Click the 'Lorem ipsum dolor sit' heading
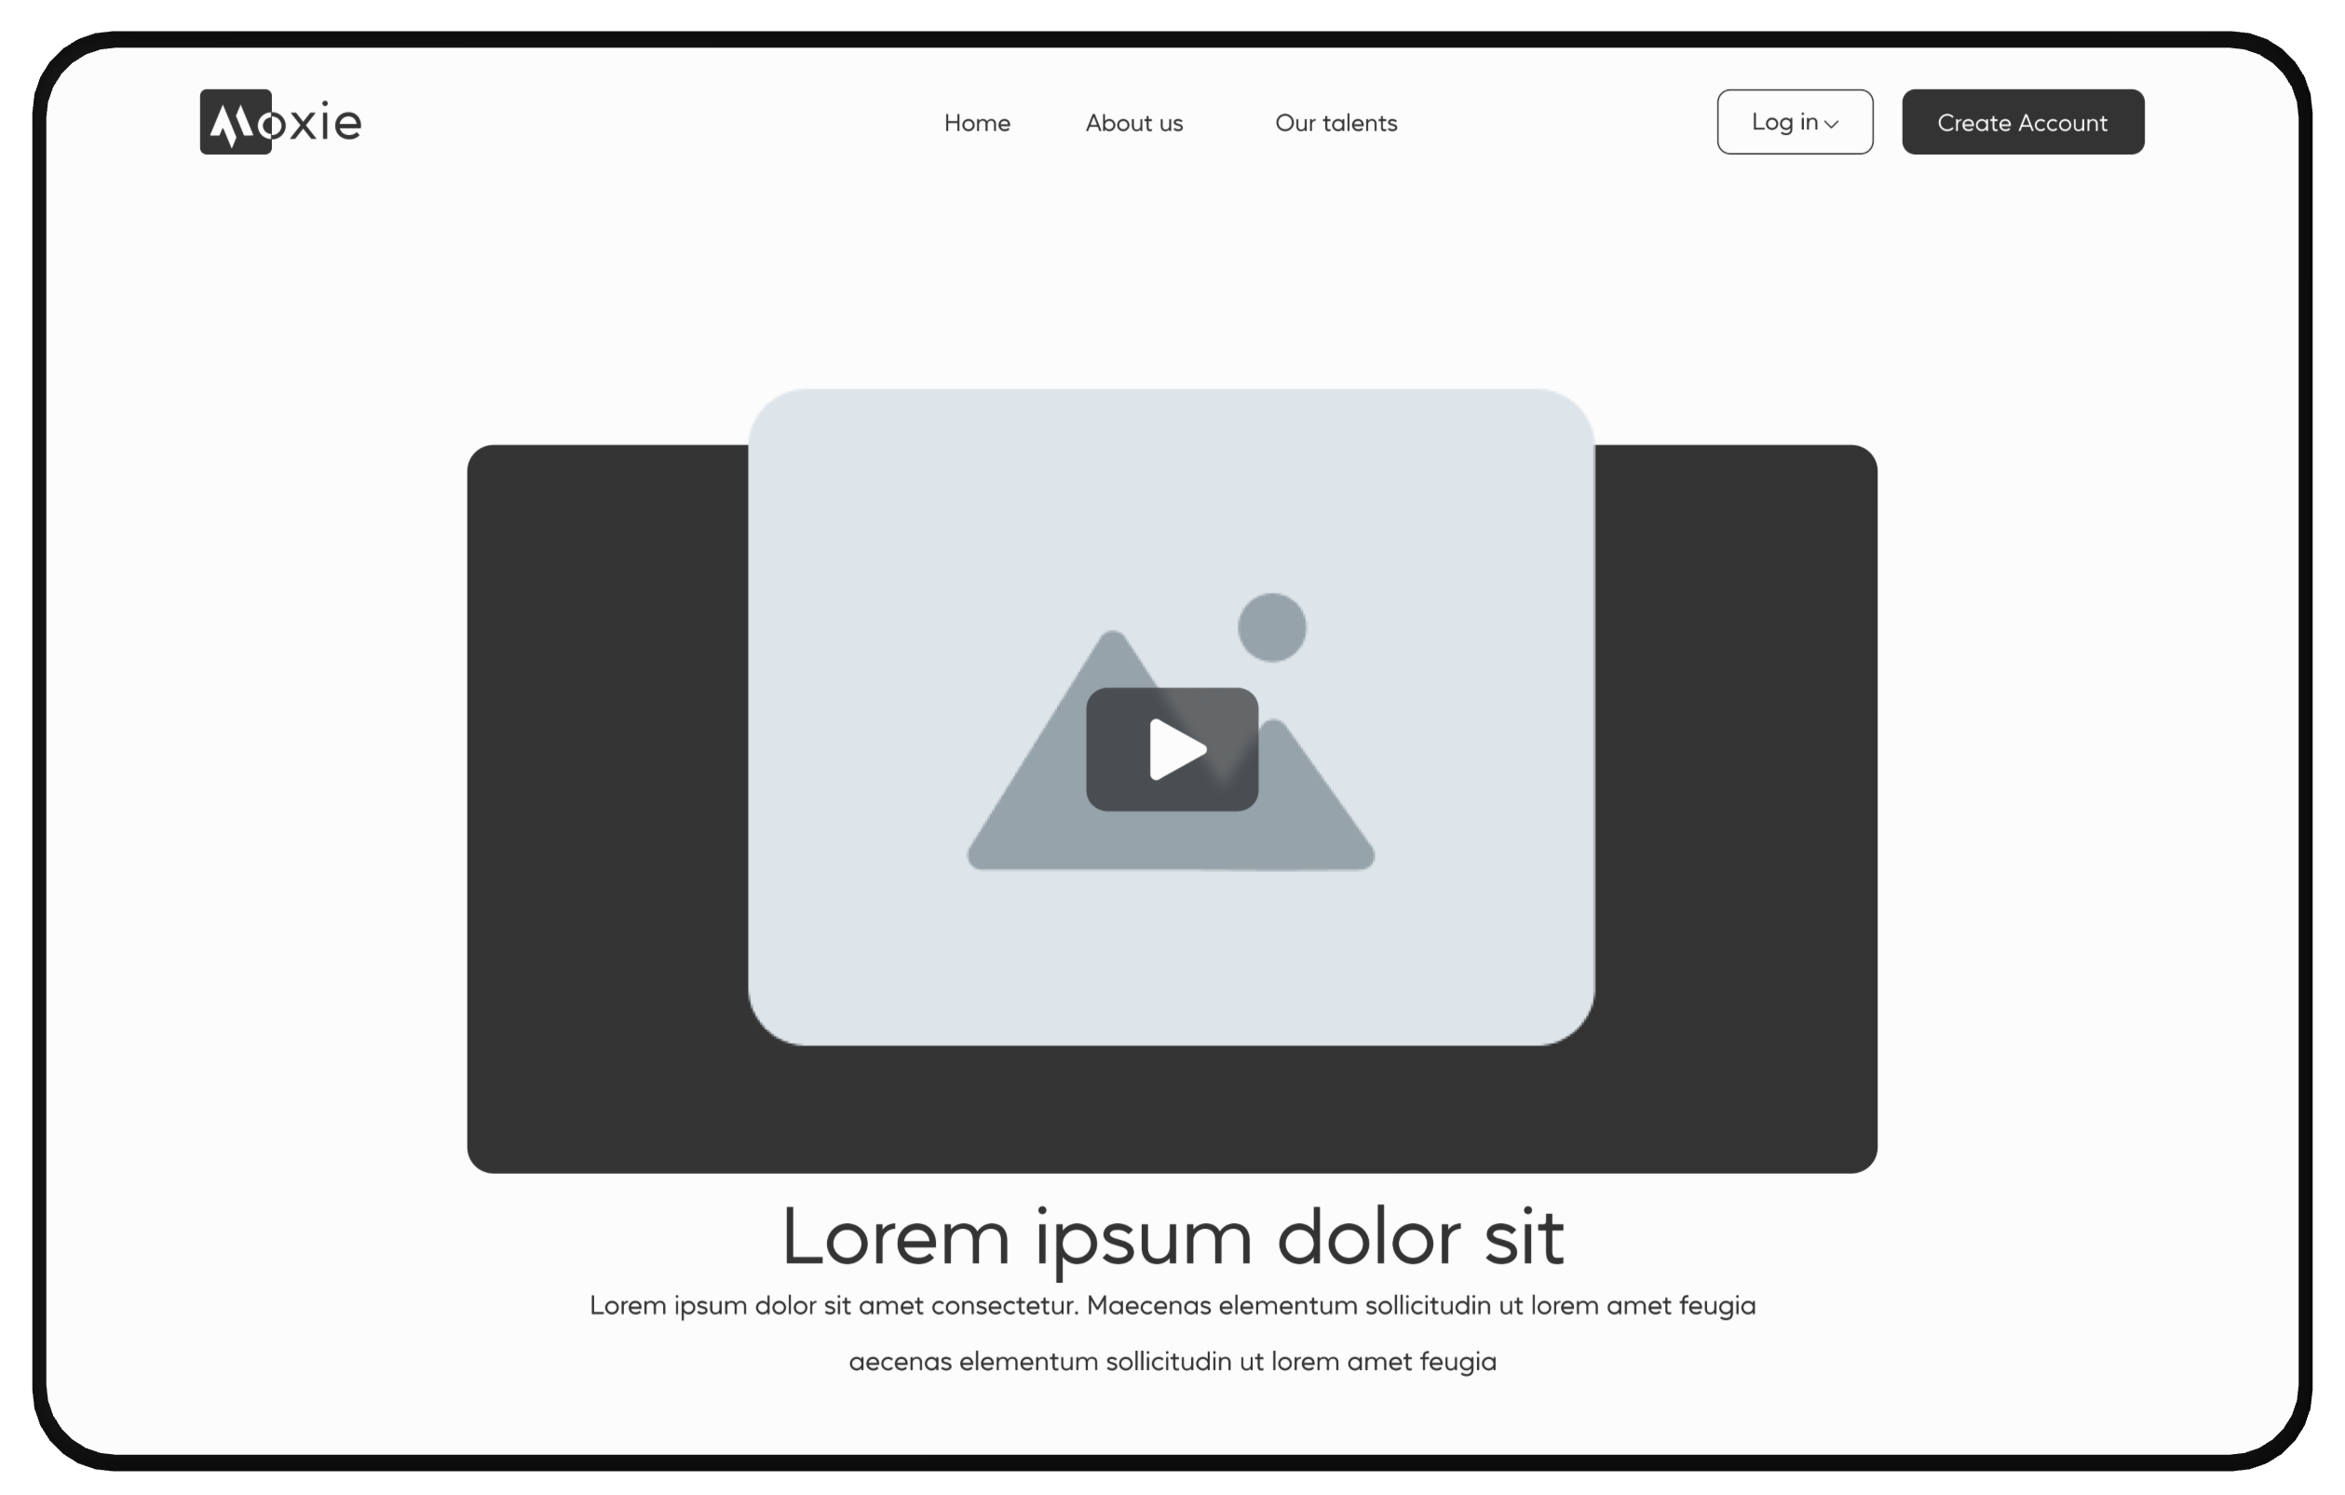 pyautogui.click(x=1172, y=1238)
